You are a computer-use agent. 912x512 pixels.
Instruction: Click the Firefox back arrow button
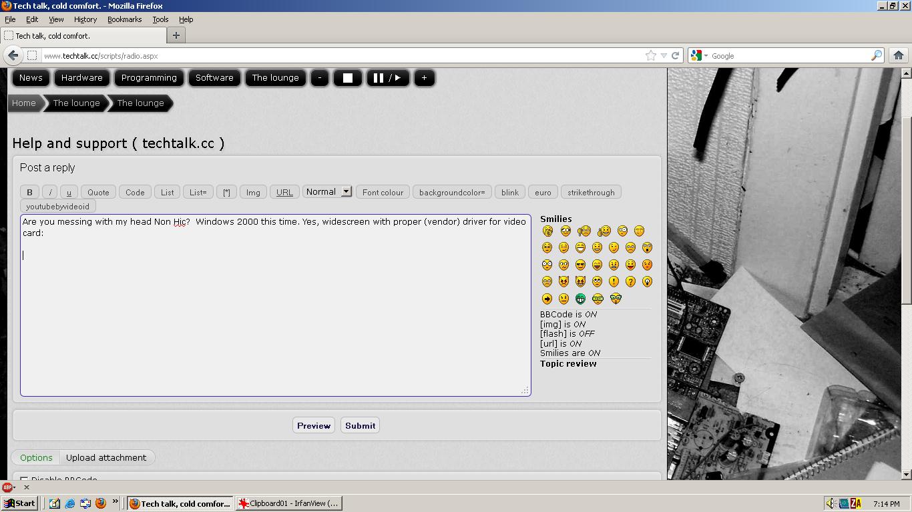[x=13, y=55]
